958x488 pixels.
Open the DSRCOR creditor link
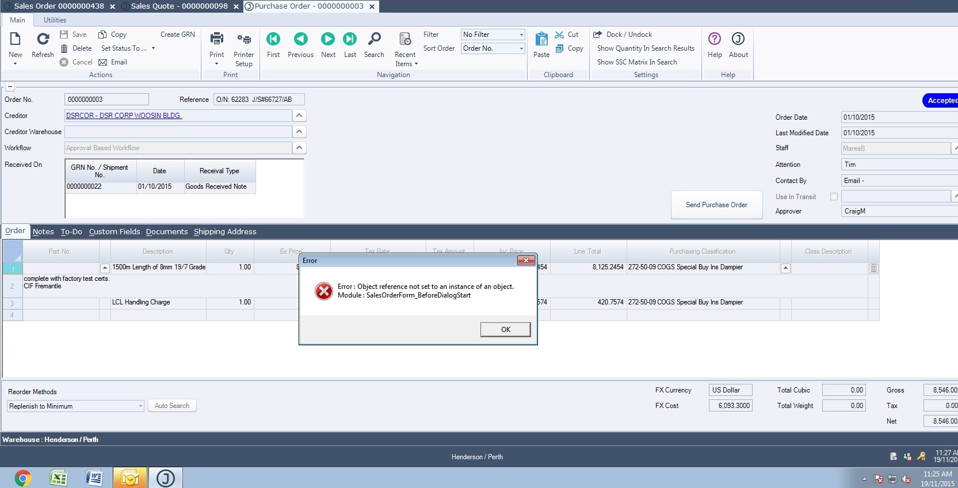click(124, 116)
